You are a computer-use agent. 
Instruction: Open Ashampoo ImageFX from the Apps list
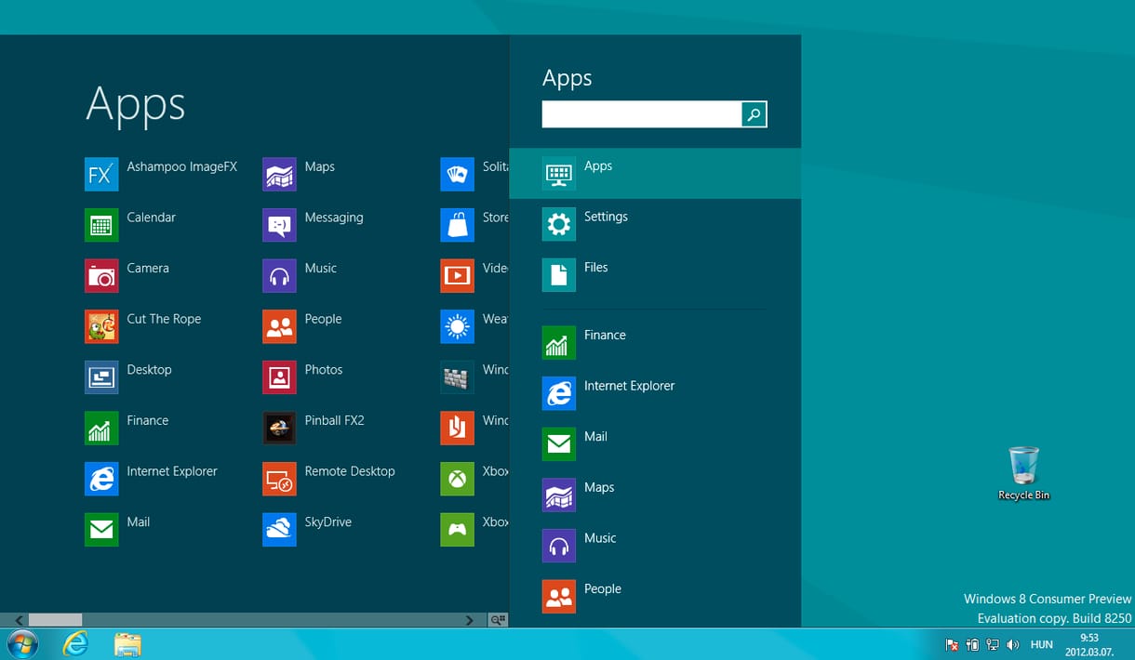click(161, 174)
